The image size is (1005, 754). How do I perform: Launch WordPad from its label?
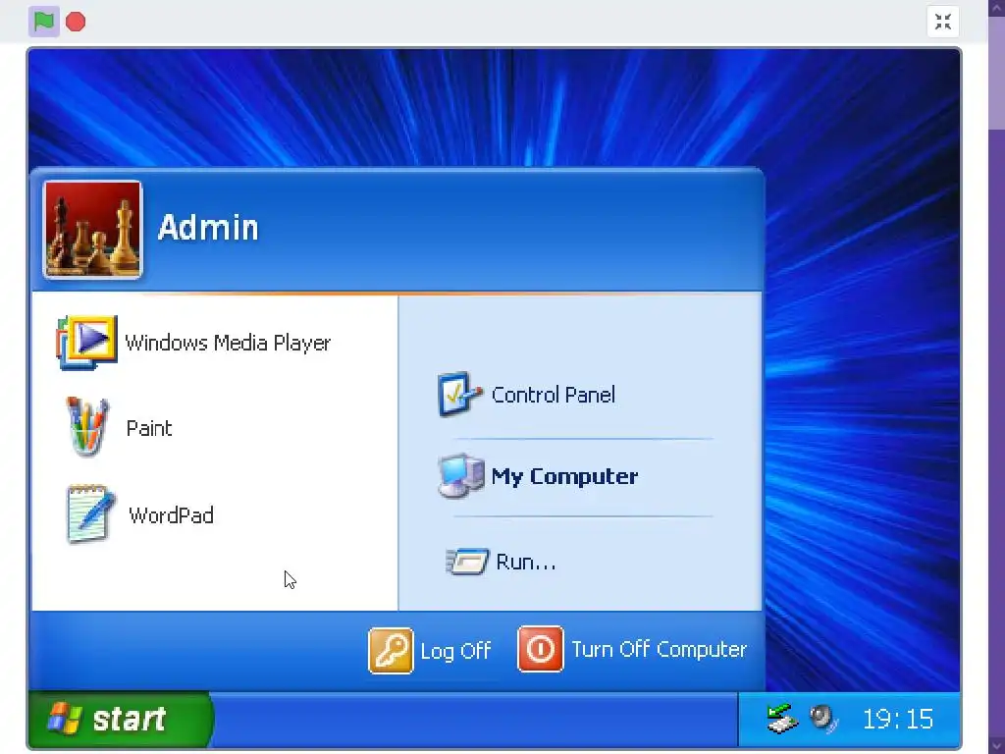tap(171, 515)
